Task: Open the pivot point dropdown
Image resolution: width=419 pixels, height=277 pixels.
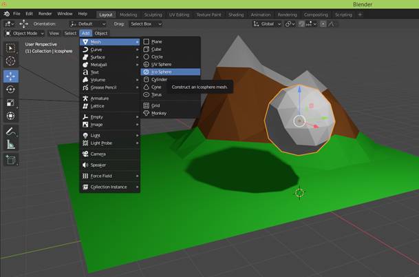Action: 290,24
